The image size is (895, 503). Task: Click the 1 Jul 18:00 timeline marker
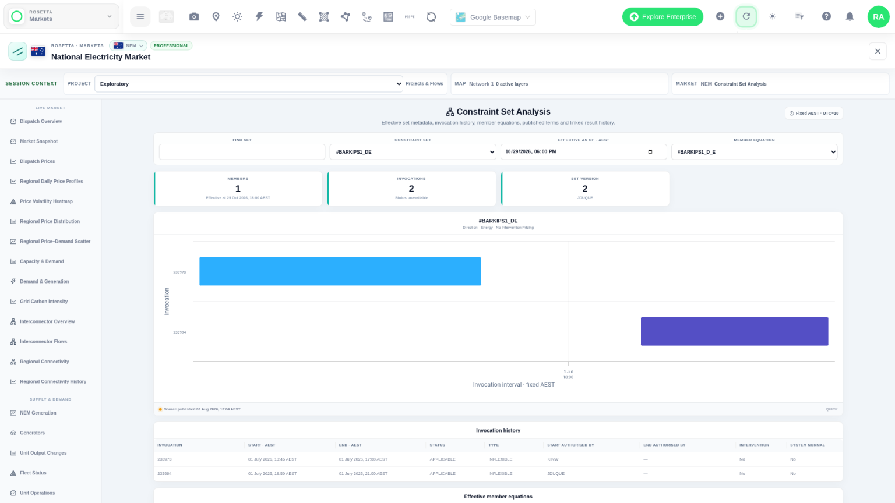pyautogui.click(x=568, y=374)
